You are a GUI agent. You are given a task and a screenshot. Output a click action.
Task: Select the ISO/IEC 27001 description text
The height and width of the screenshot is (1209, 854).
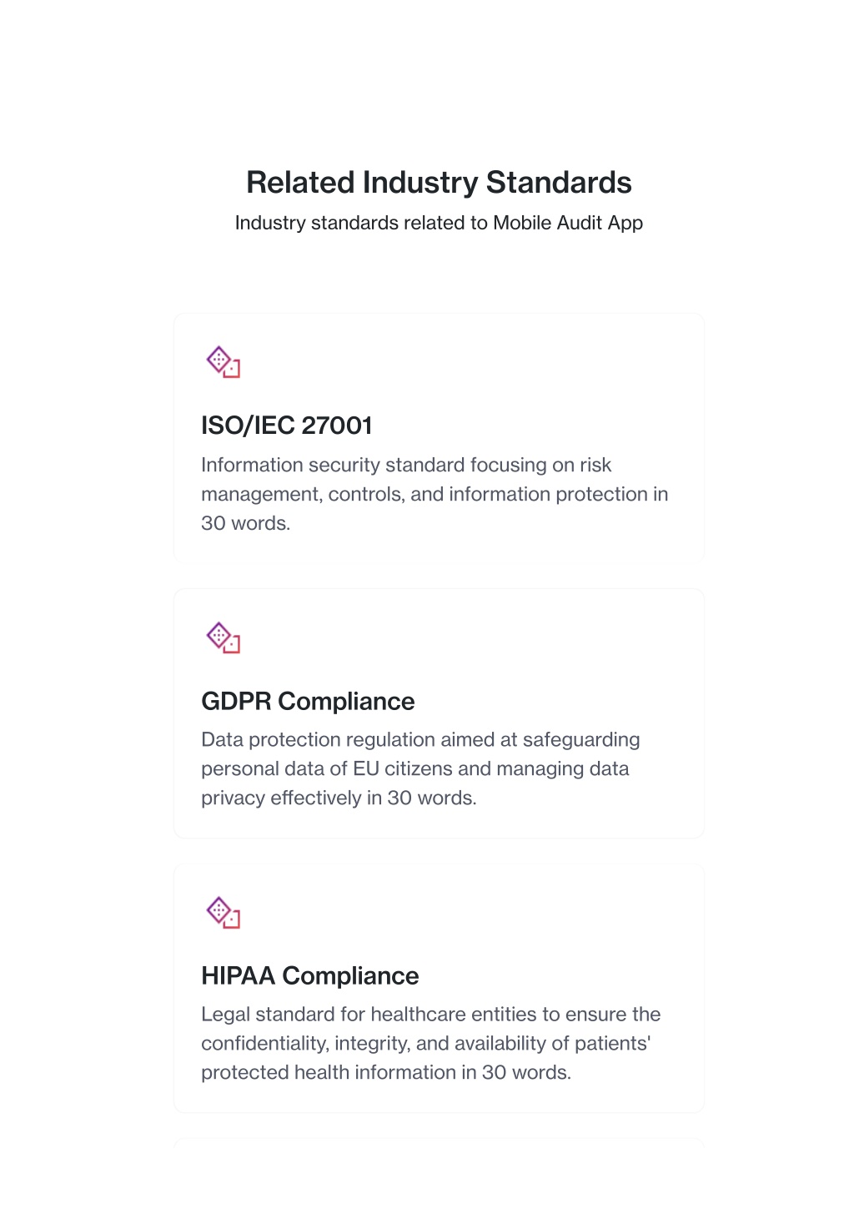[x=435, y=494]
